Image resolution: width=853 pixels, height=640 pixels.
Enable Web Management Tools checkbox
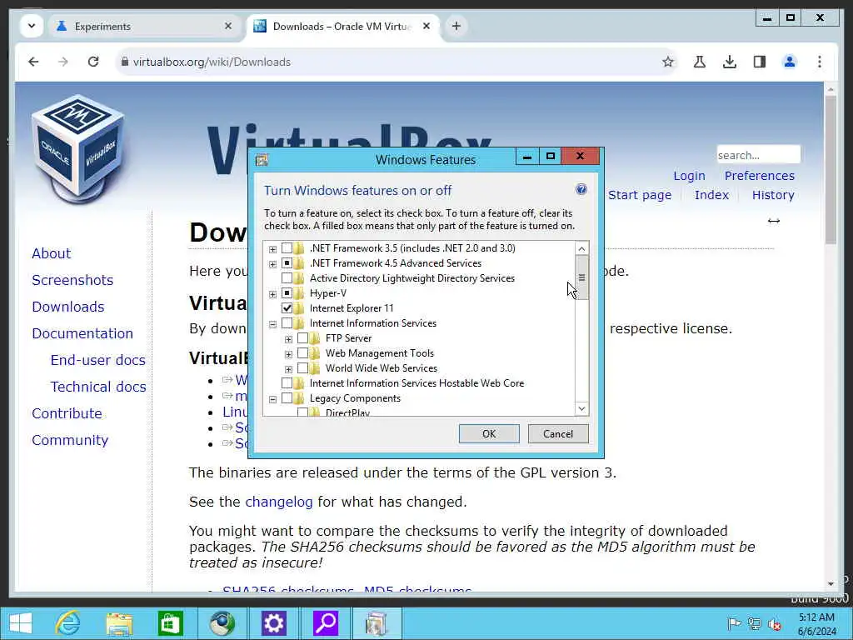[x=302, y=353]
